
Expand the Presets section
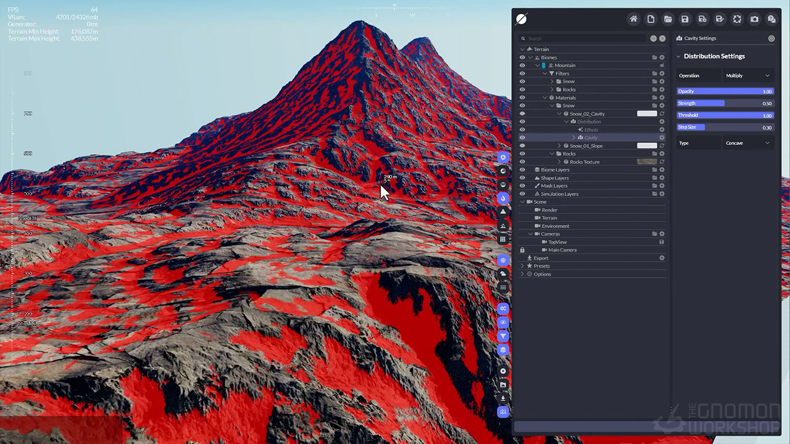522,266
